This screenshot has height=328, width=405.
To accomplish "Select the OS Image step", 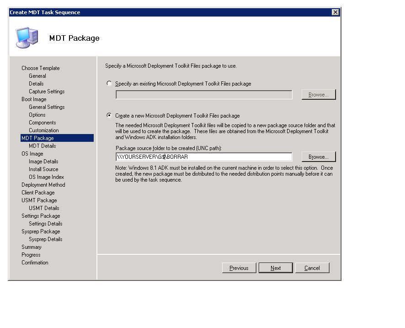I will coord(32,154).
